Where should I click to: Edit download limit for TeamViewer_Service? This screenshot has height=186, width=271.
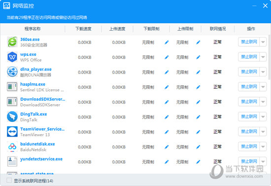167,132
